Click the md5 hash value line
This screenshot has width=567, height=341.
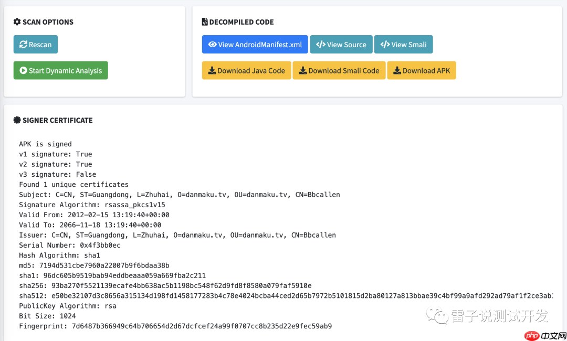coord(94,265)
